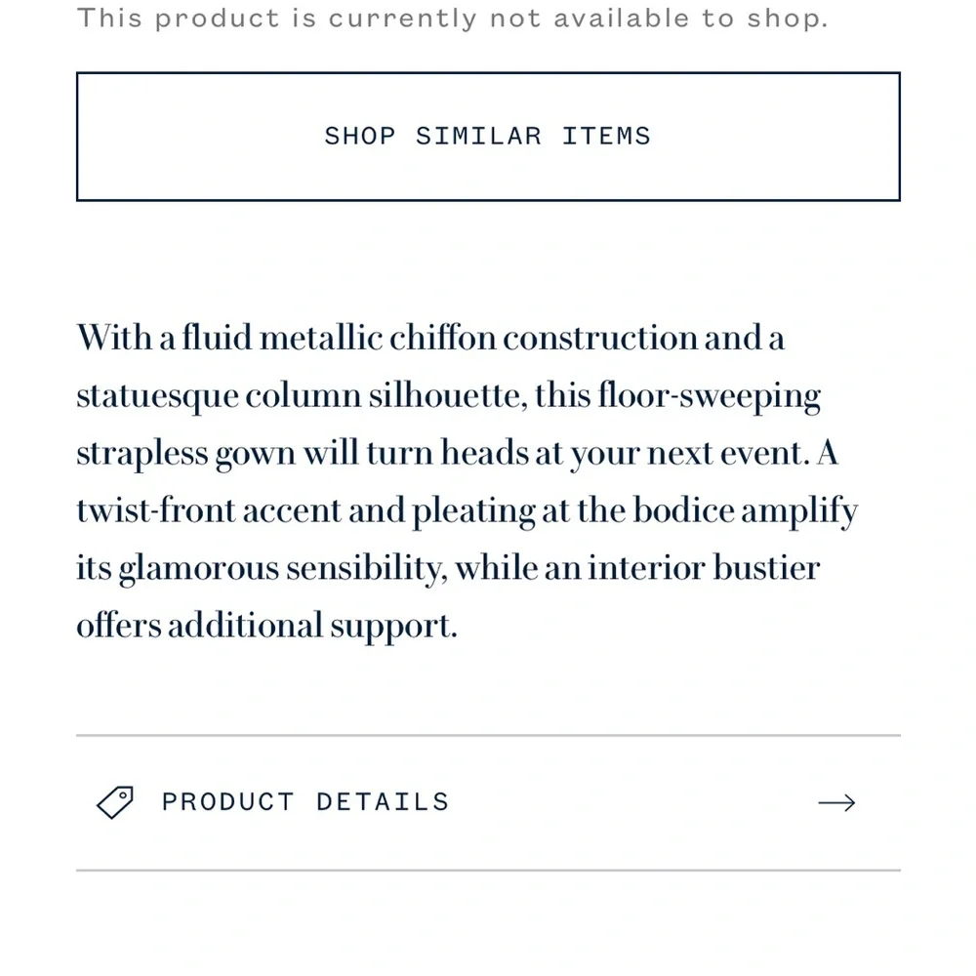Click the line starting 'its glamorous sensibility'
The width and height of the screenshot is (976, 976).
tap(448, 569)
